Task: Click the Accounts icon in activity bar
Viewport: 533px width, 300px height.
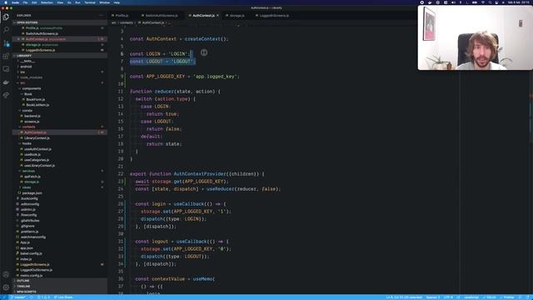Action: [x=6, y=274]
